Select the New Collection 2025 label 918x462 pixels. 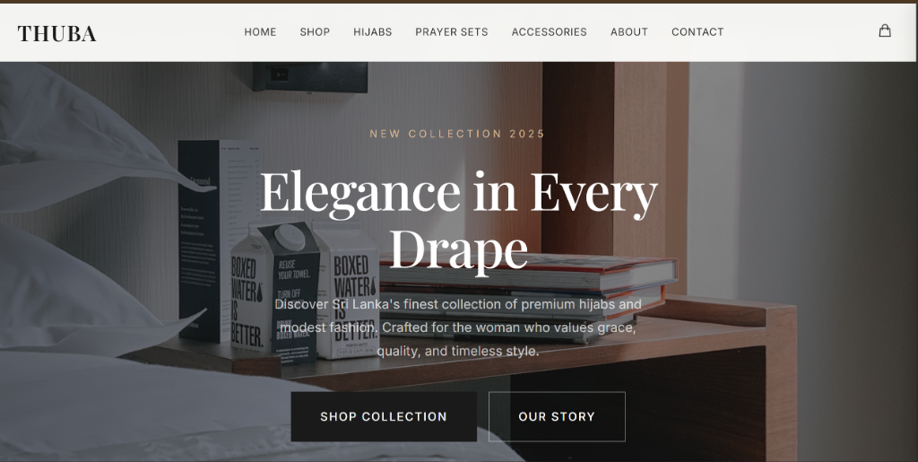pos(457,134)
